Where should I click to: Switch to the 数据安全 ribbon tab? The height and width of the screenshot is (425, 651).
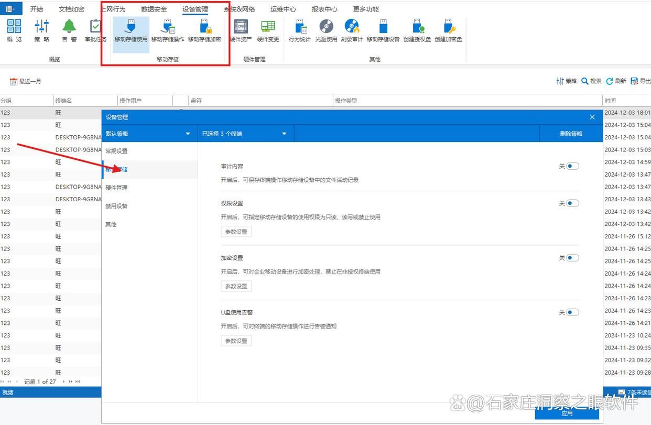tap(154, 9)
